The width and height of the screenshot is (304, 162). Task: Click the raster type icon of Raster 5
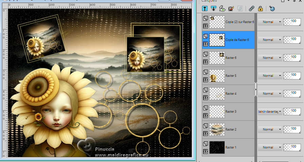coord(205,72)
